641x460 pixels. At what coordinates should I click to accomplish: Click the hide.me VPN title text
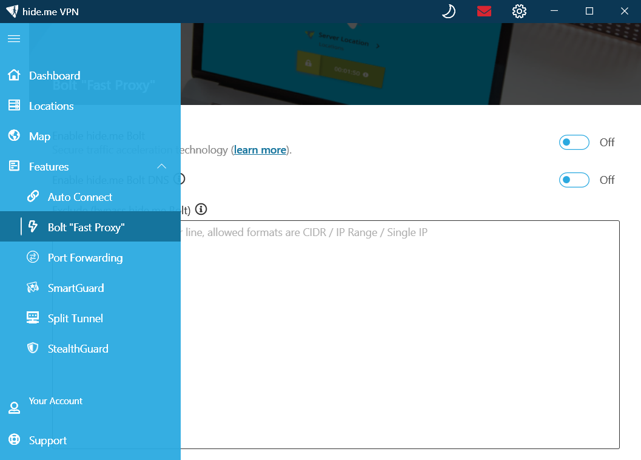click(50, 12)
